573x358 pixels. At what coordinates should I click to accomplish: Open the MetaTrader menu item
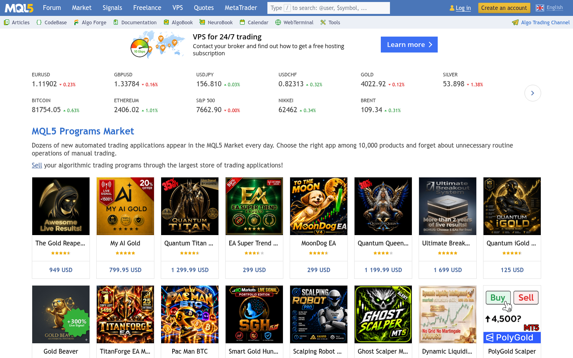241,8
